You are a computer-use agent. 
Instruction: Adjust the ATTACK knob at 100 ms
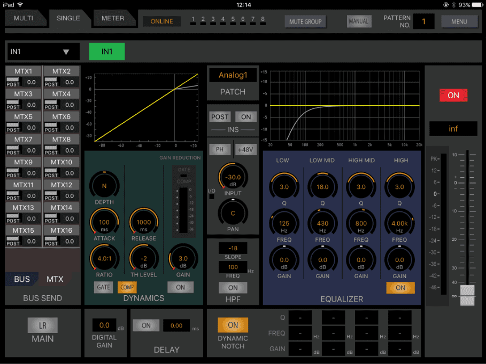click(104, 222)
